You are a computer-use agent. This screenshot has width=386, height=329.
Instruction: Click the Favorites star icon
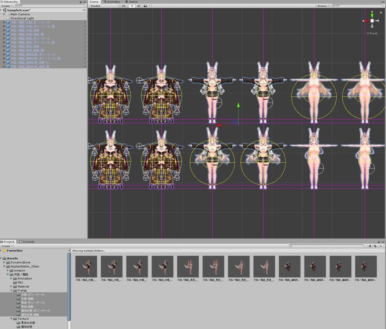(4, 251)
